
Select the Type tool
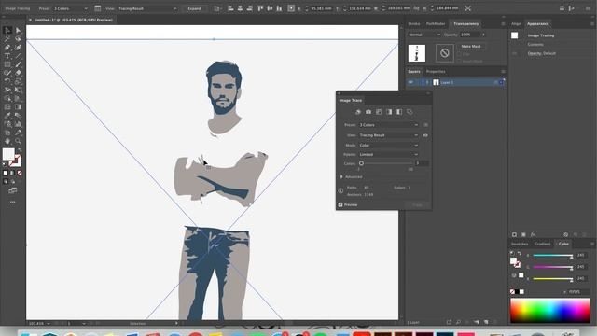[7, 56]
